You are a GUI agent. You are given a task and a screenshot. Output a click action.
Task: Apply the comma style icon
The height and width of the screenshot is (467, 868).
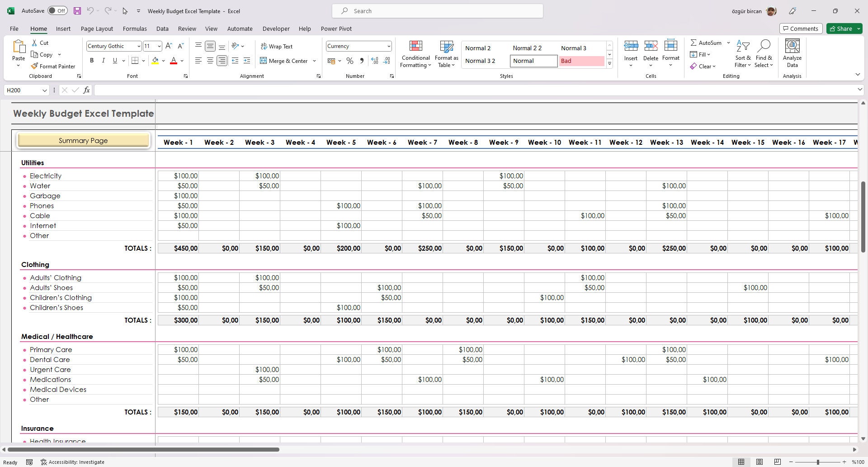(x=361, y=61)
